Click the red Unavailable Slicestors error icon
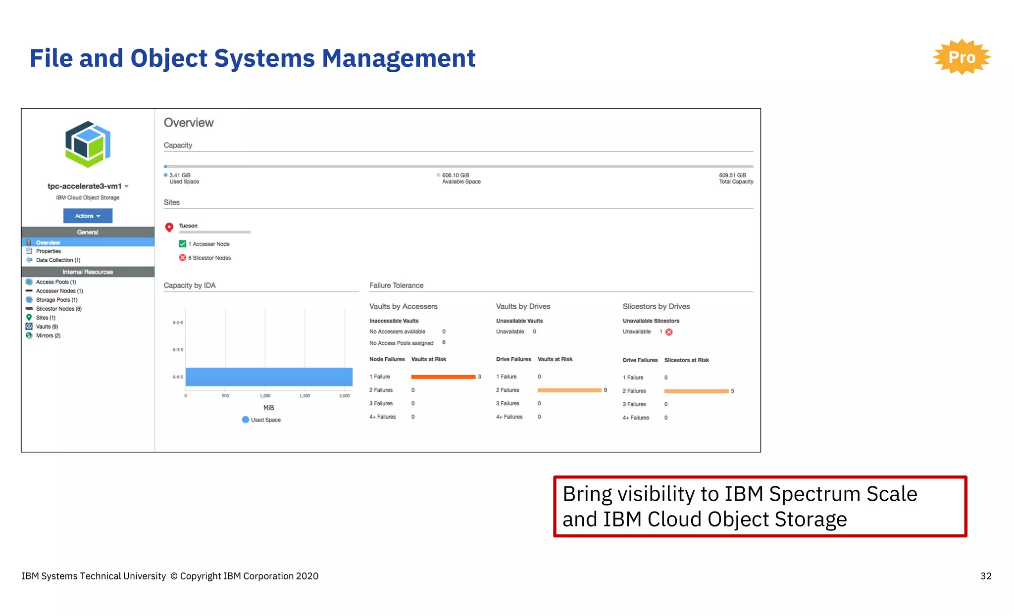 pyautogui.click(x=669, y=332)
